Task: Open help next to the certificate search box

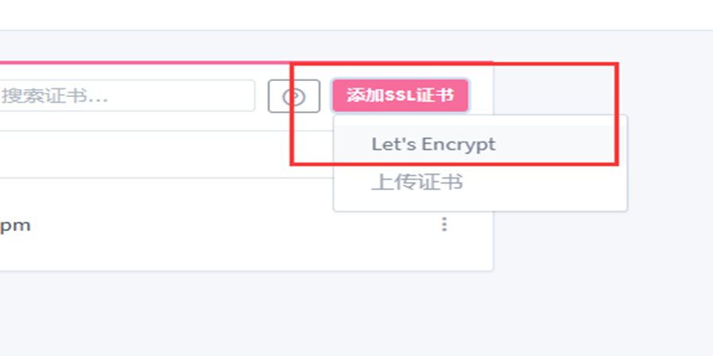Action: point(294,96)
